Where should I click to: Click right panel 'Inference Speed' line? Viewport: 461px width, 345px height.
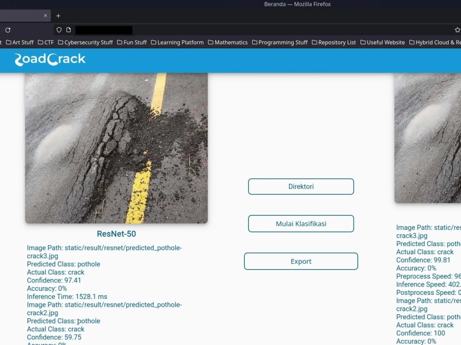pyautogui.click(x=428, y=285)
